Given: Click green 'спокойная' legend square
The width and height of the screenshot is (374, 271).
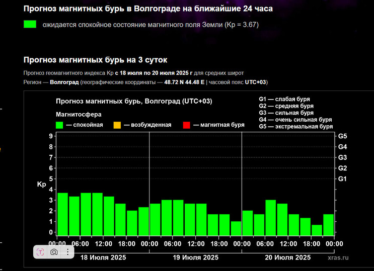Looking at the screenshot, I should [59, 125].
